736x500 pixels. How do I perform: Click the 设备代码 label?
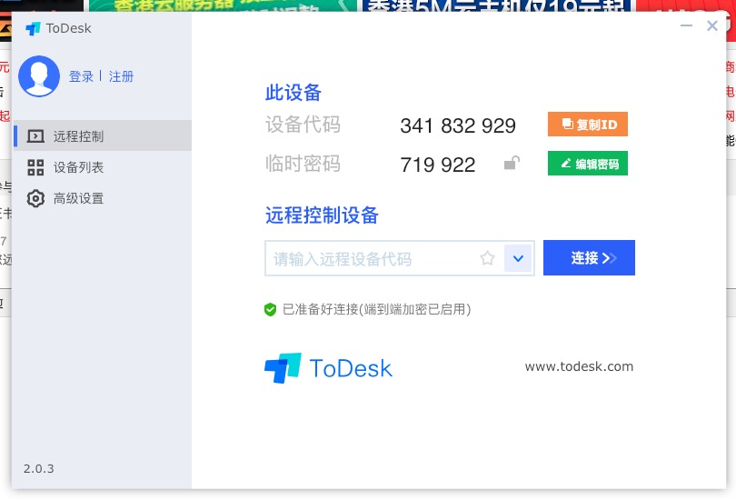303,125
